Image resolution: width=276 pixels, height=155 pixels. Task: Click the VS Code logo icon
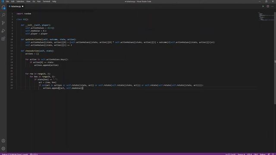pos(3,1)
